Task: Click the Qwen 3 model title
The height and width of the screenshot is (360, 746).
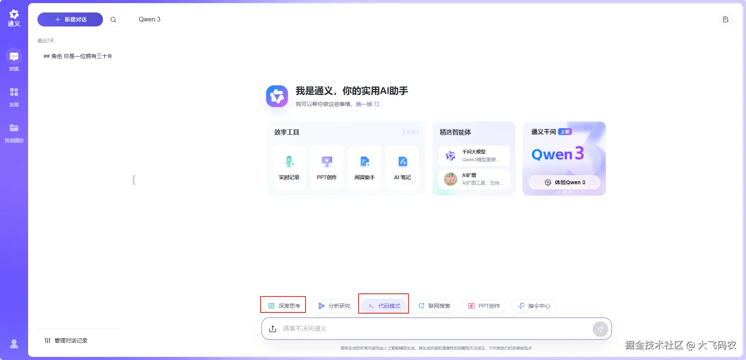Action: point(149,19)
